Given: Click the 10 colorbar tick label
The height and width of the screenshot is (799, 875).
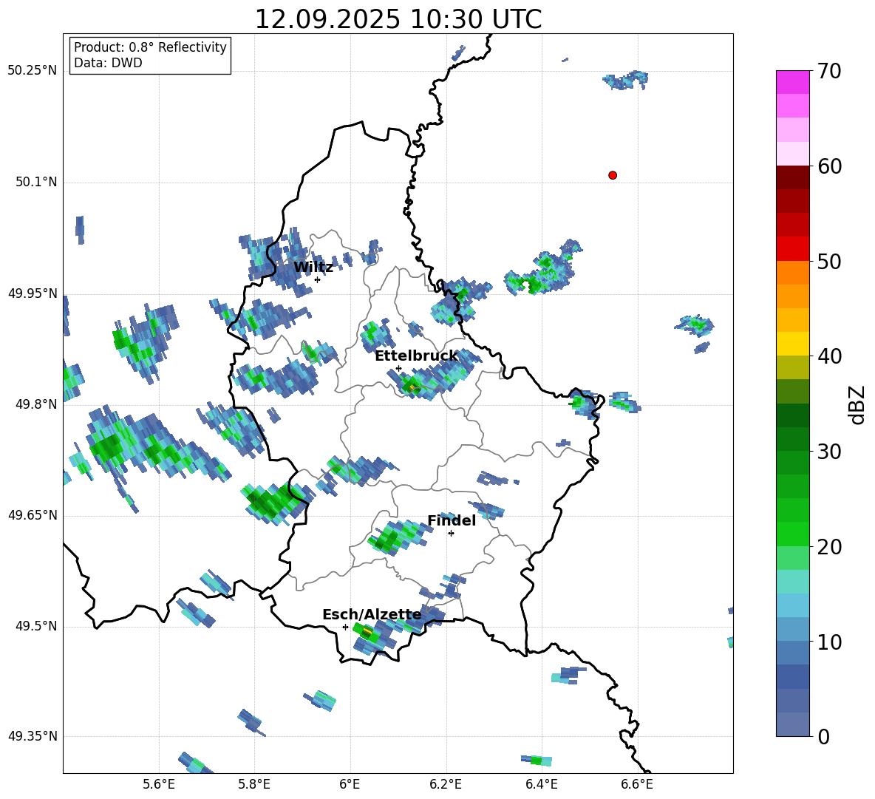Looking at the screenshot, I should tap(829, 642).
